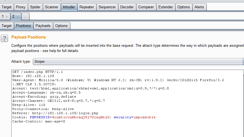This screenshot has height=137, width=244.
Task: Click the .NET CLR 3.5.30729 line
Action: coord(34,84)
